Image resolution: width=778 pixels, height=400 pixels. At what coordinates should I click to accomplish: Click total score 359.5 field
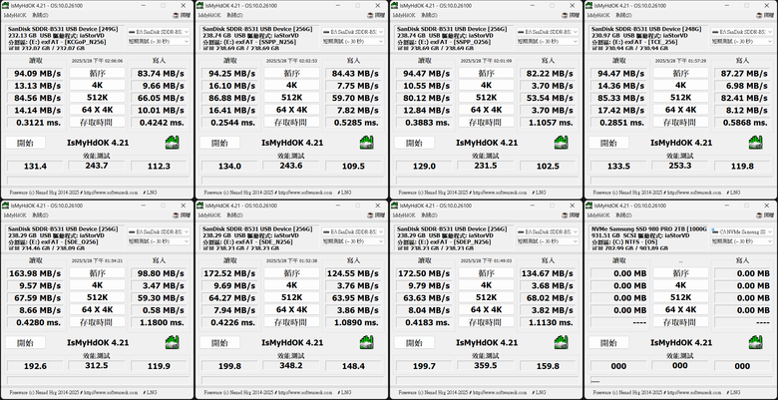pos(486,365)
